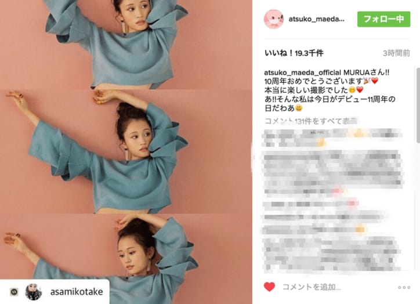Expand all 131 comments link
Image resolution: width=420 pixels, height=304 pixels.
tap(311, 121)
